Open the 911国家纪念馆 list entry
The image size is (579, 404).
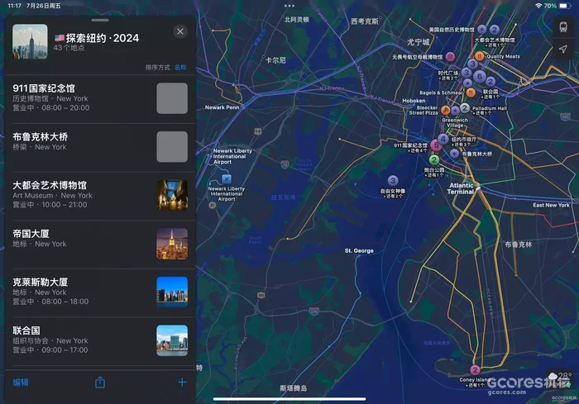[100, 98]
